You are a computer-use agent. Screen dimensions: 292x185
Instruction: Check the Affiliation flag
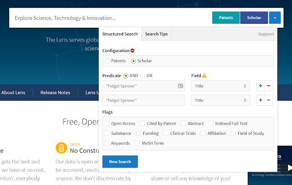203,133
